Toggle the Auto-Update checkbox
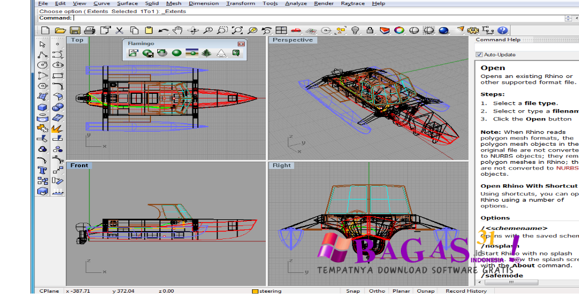The height and width of the screenshot is (304, 579). click(479, 55)
